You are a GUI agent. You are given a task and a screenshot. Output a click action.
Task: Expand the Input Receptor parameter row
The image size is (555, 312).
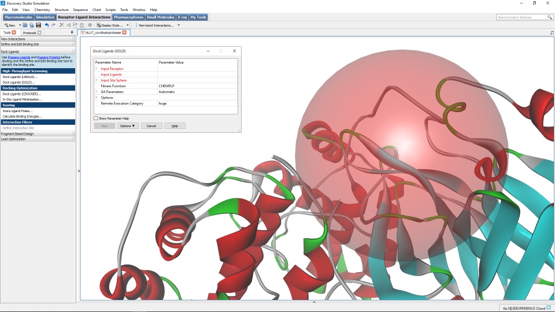96,69
